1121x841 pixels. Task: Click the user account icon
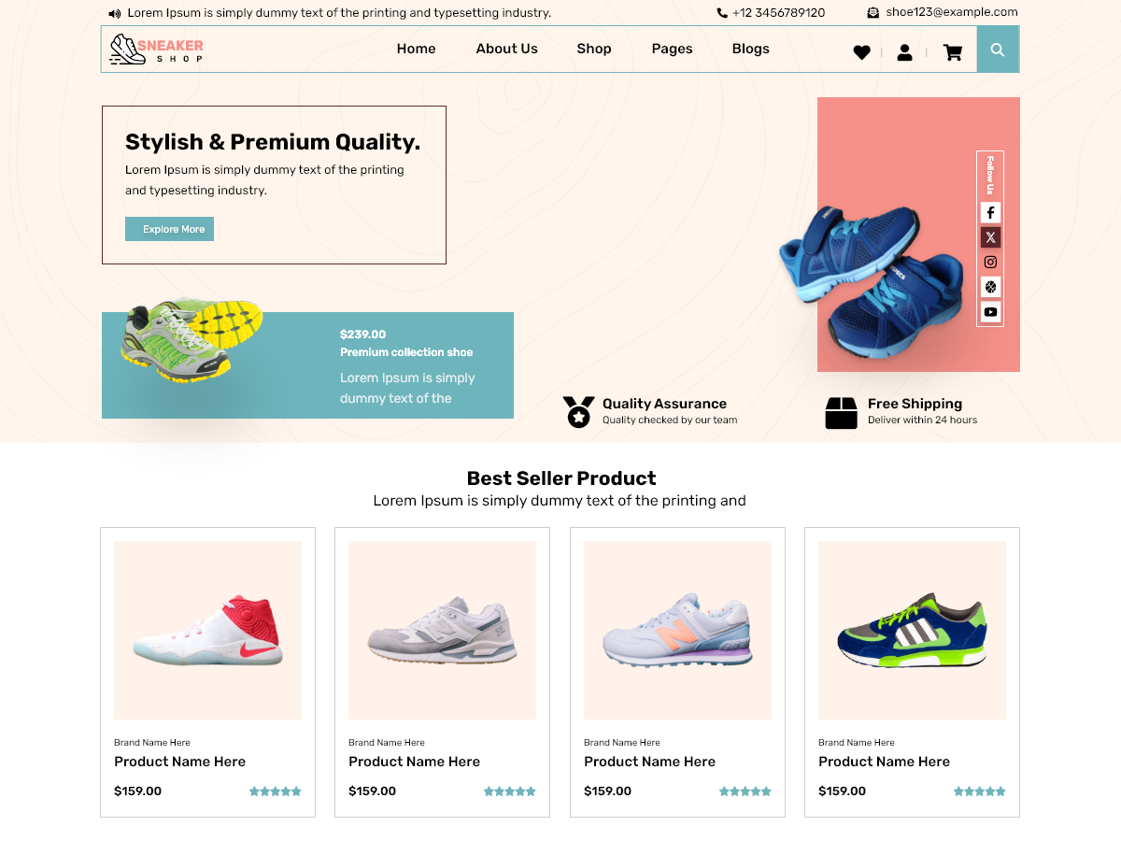(904, 52)
